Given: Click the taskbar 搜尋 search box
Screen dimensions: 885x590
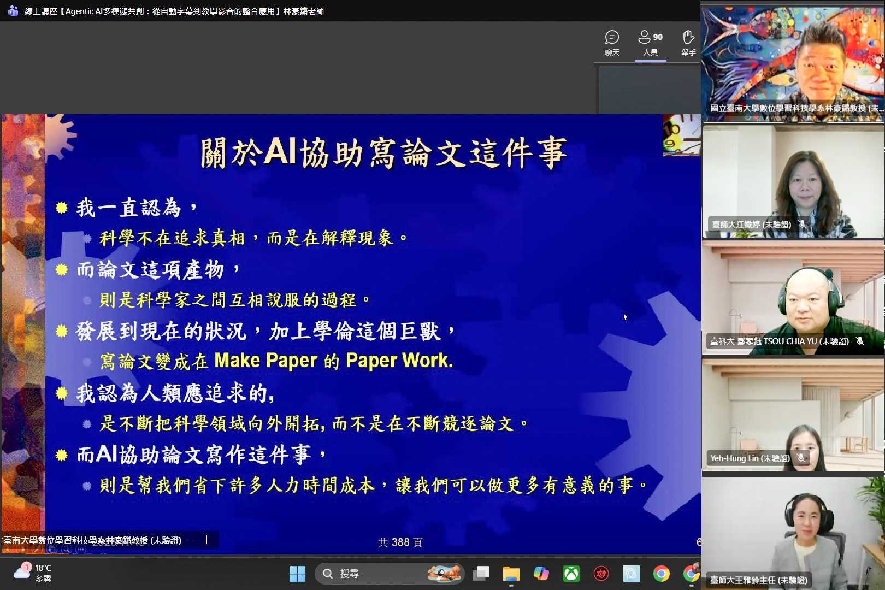Looking at the screenshot, I should [382, 574].
